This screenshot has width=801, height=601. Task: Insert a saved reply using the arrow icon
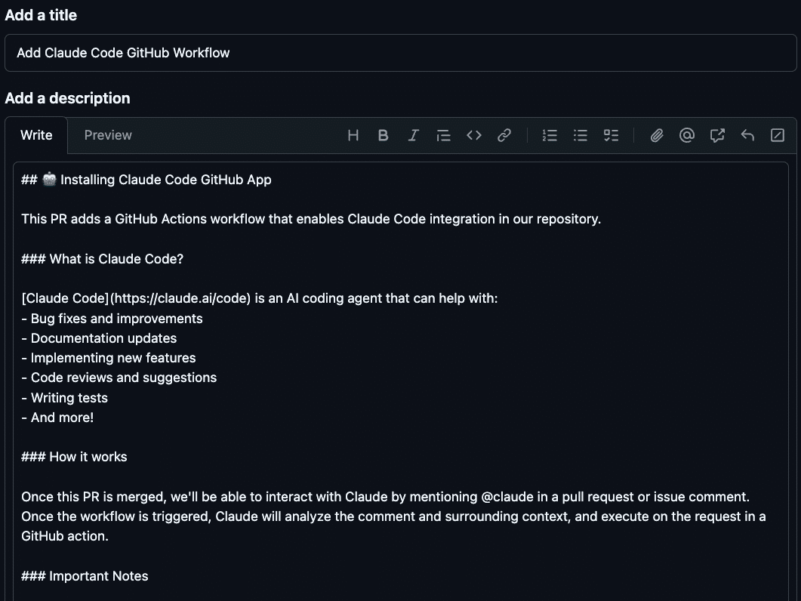(x=747, y=135)
